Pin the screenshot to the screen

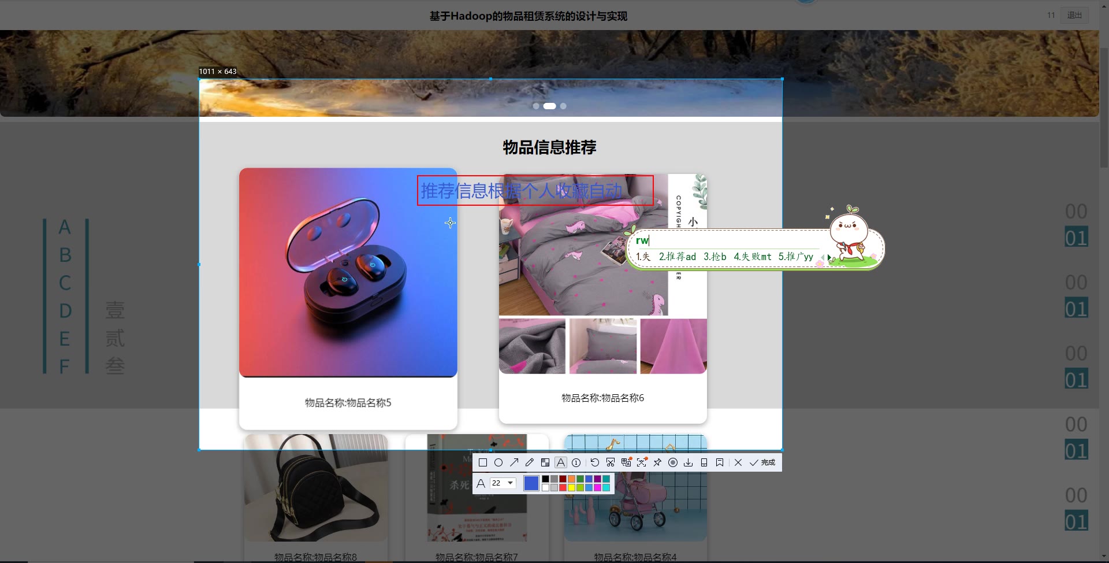pyautogui.click(x=657, y=462)
